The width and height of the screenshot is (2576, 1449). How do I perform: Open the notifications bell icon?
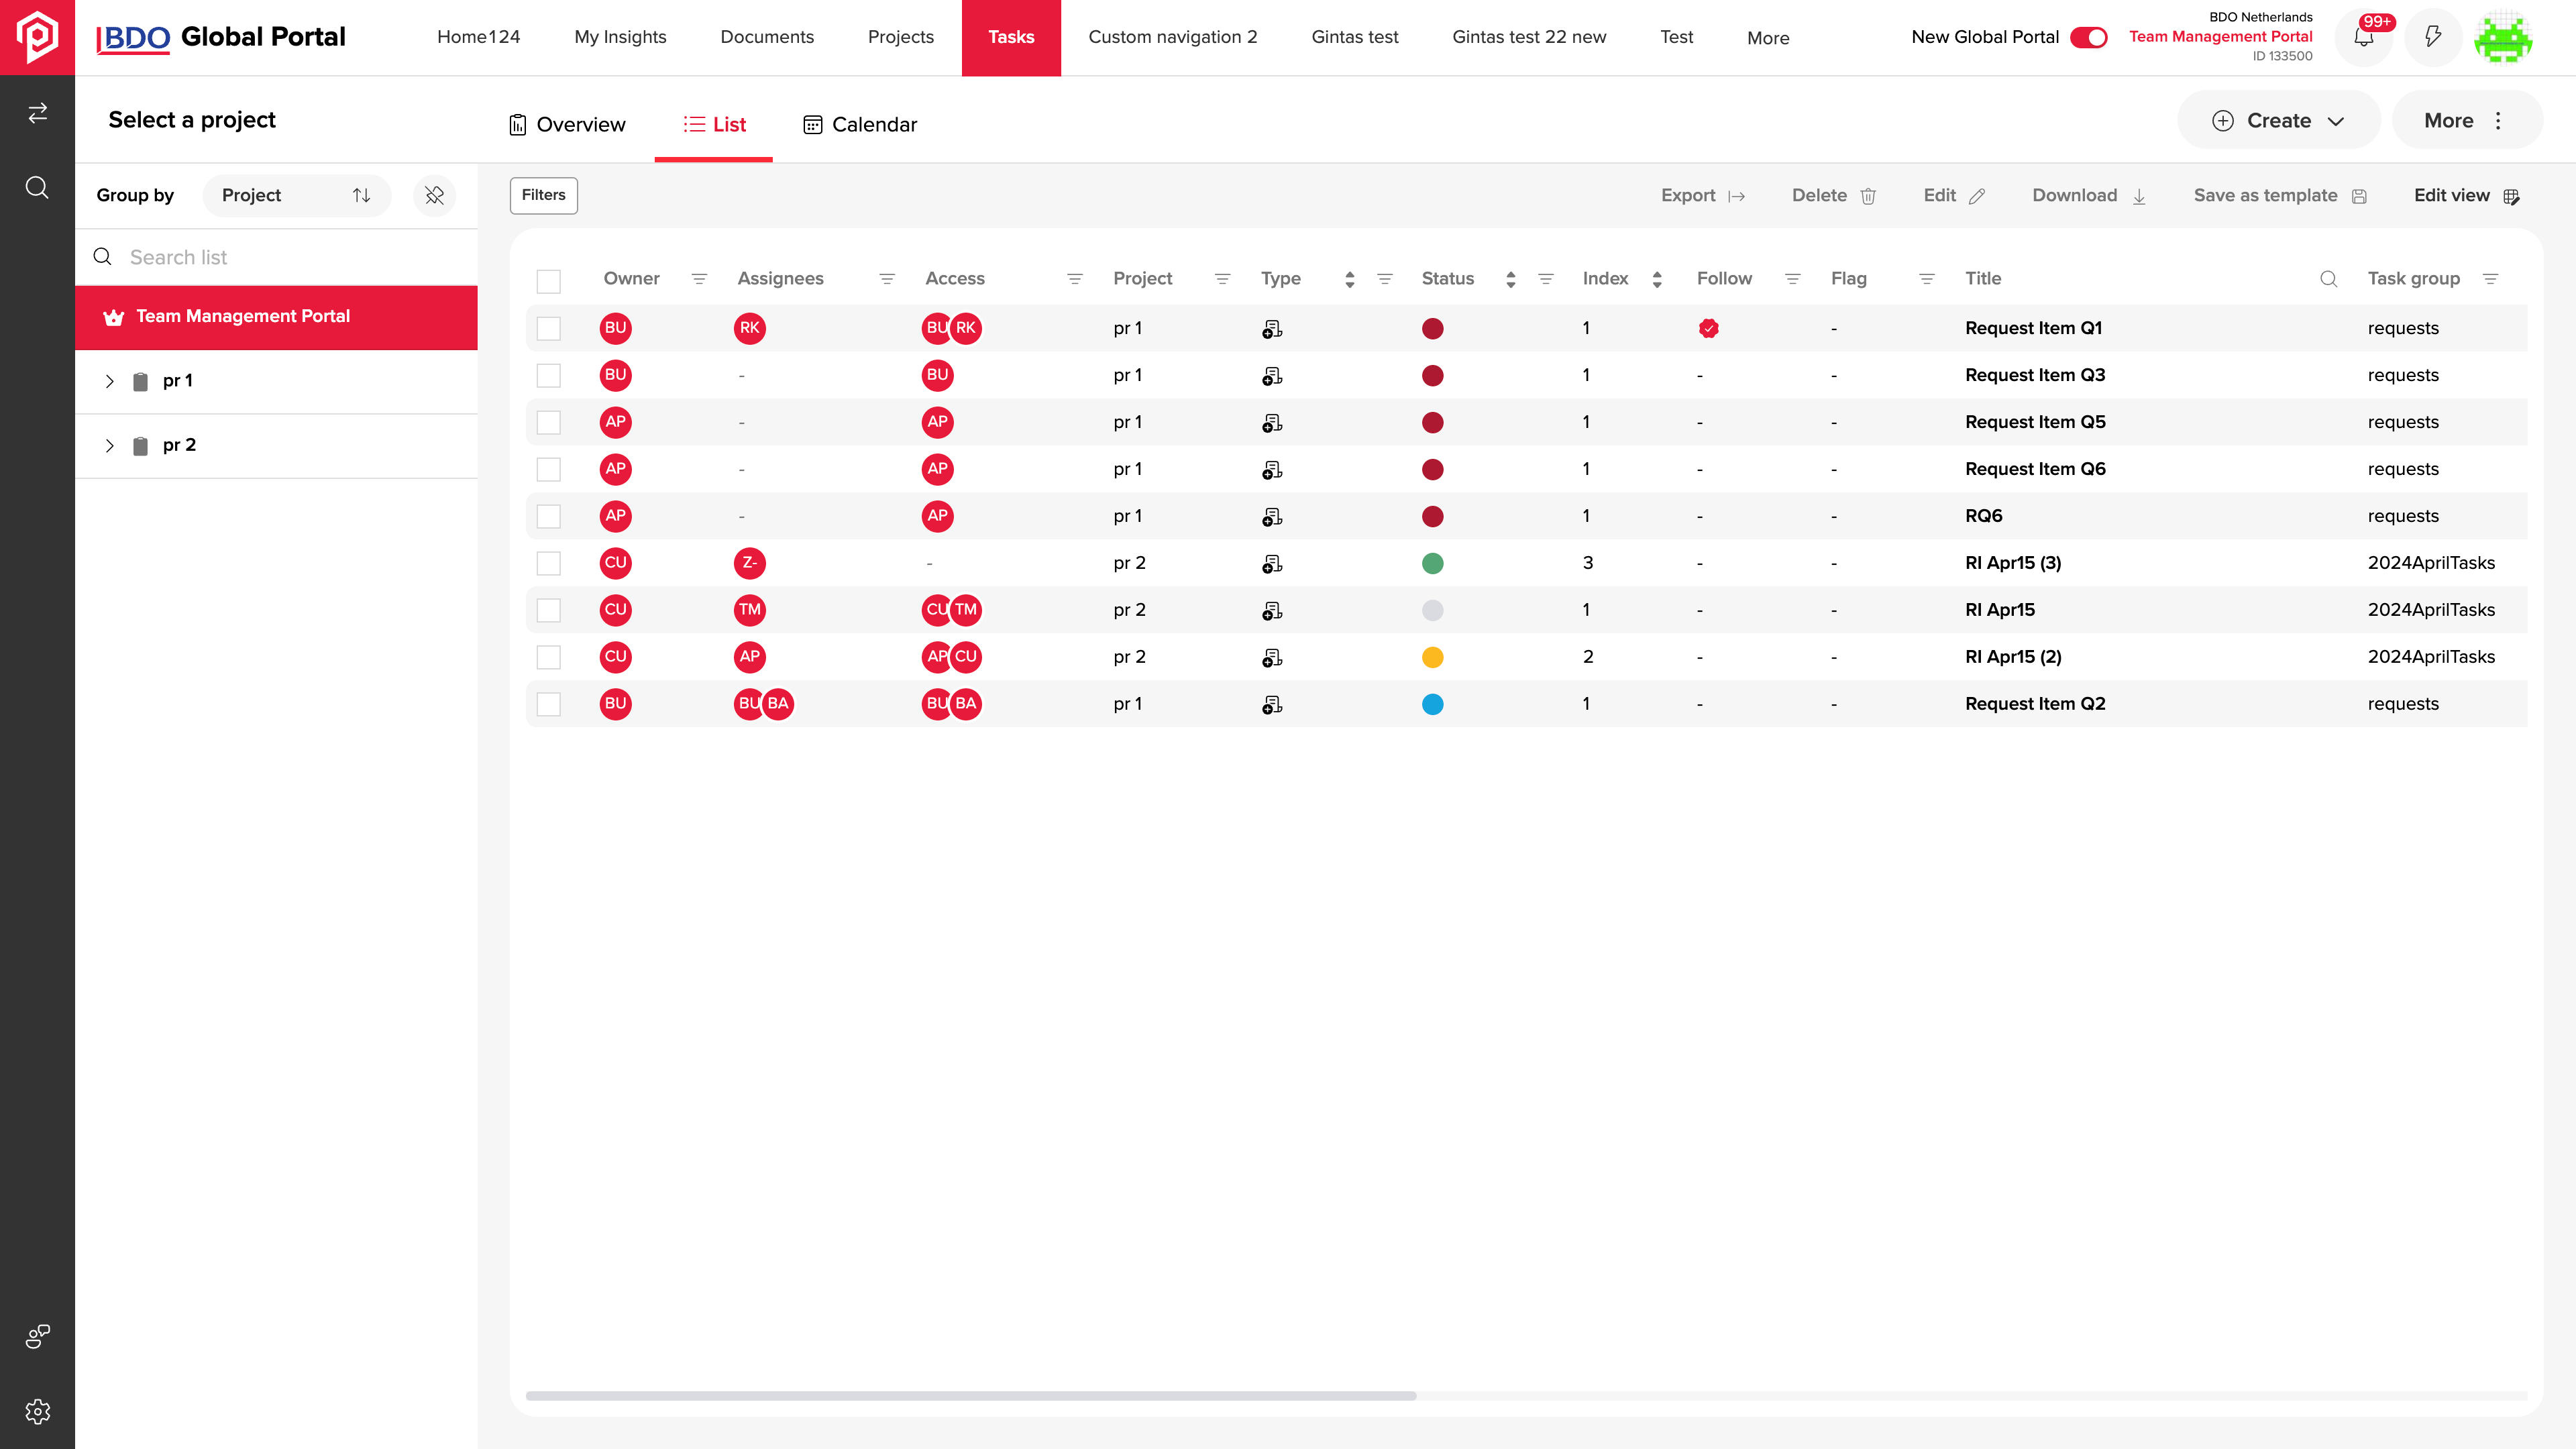[x=2364, y=37]
